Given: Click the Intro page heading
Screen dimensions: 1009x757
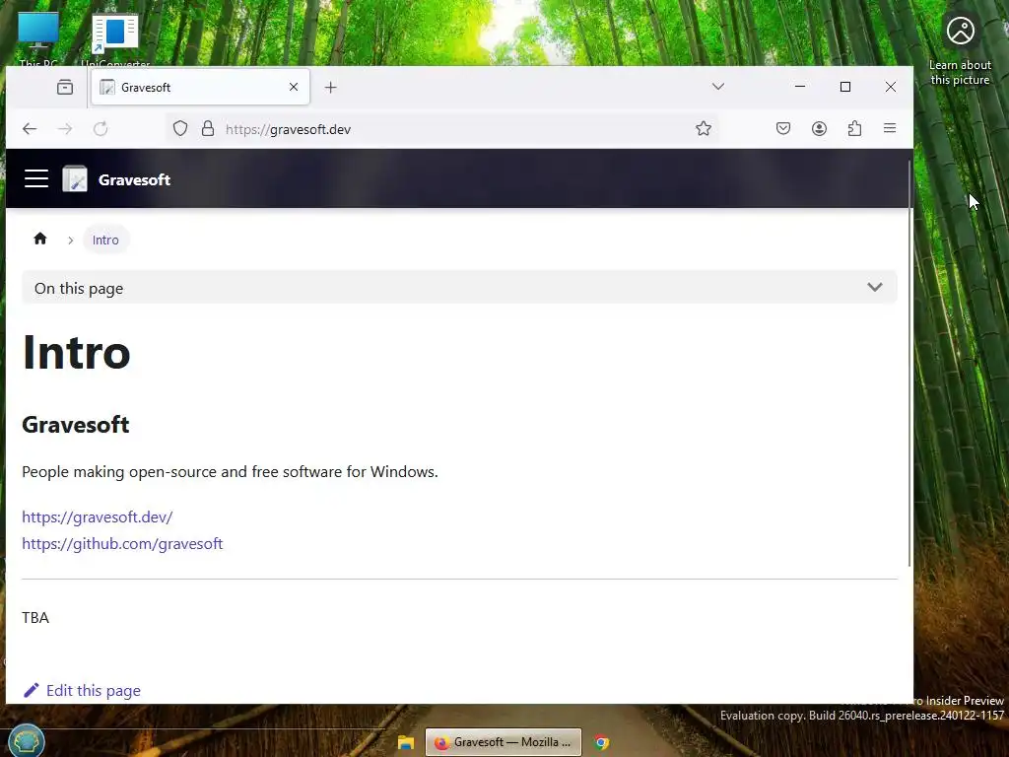Looking at the screenshot, I should pos(76,352).
